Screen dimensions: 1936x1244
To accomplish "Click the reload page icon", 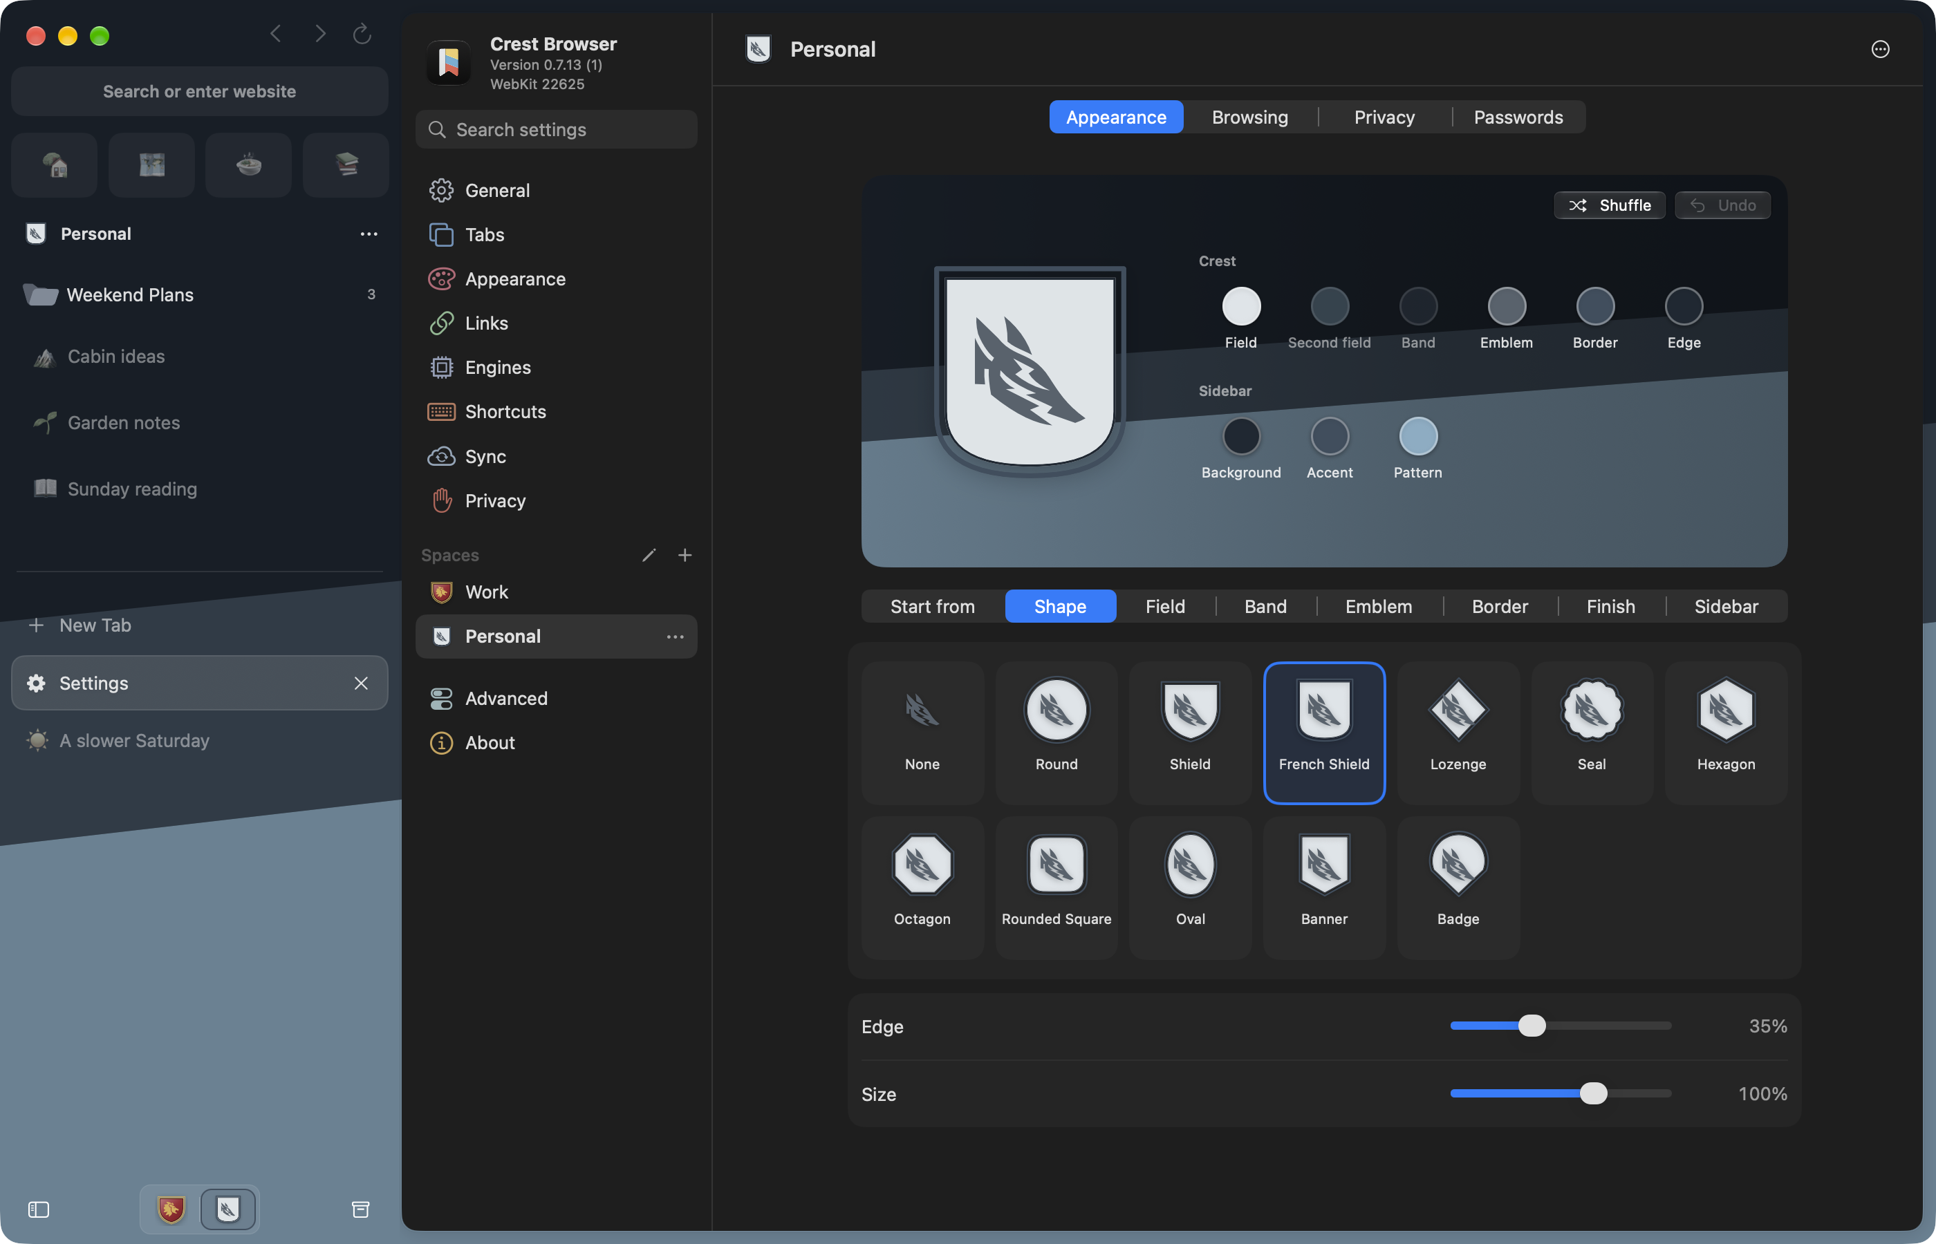I will [362, 34].
